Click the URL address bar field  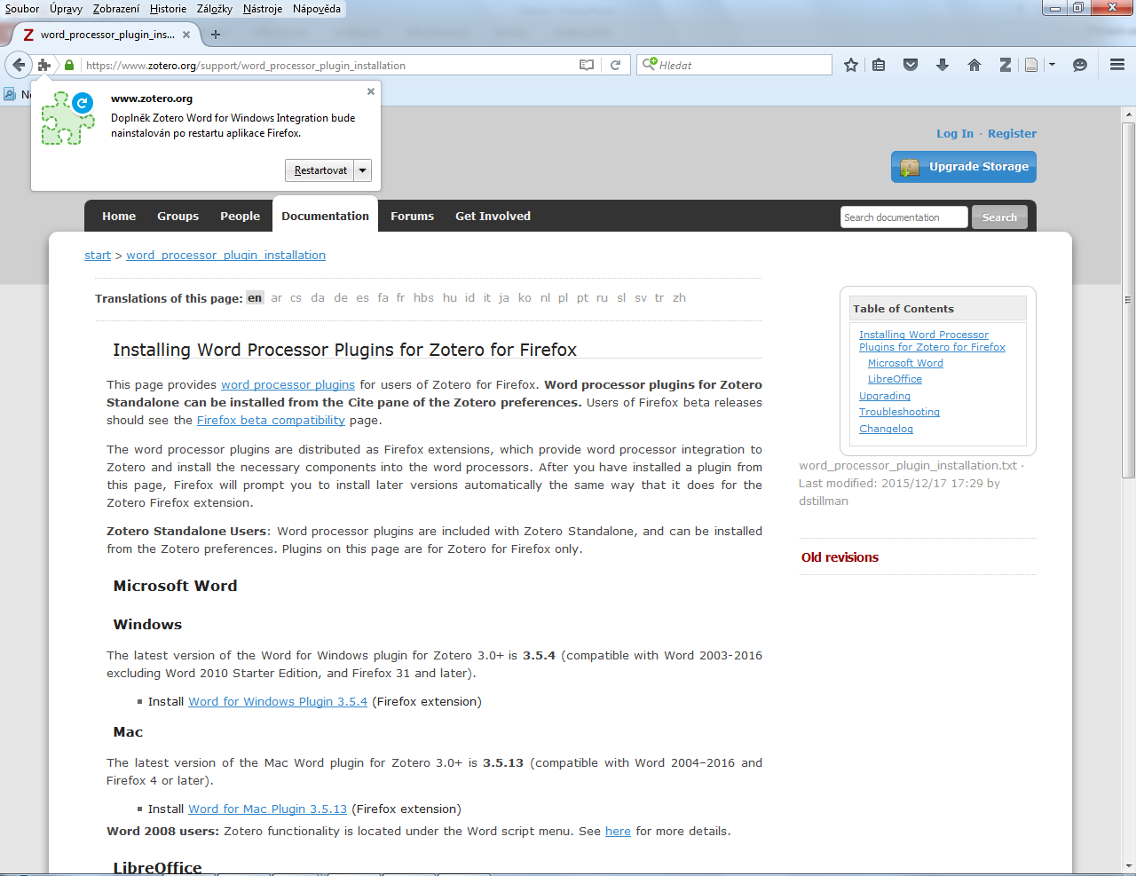click(328, 65)
